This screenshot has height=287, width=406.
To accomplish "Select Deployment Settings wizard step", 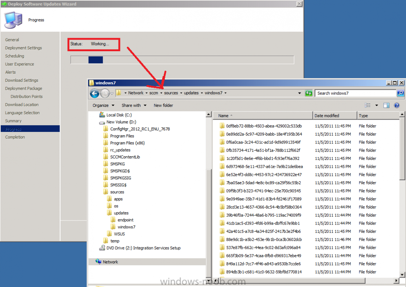I will 24,48.
